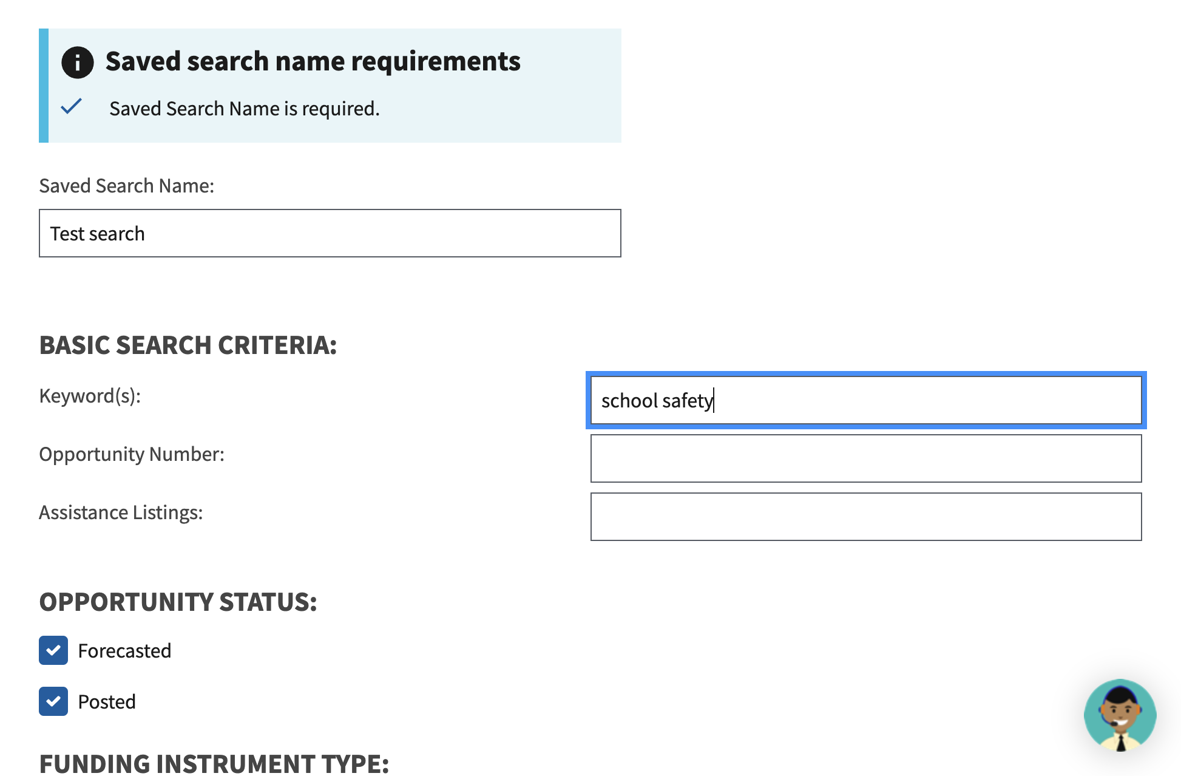The width and height of the screenshot is (1181, 776).
Task: Click the Saved Search Name label
Action: point(127,186)
